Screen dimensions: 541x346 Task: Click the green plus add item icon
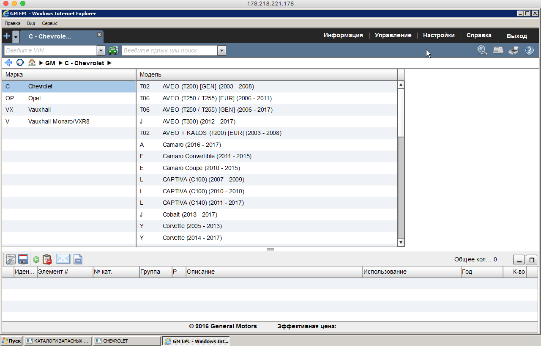[x=36, y=259]
